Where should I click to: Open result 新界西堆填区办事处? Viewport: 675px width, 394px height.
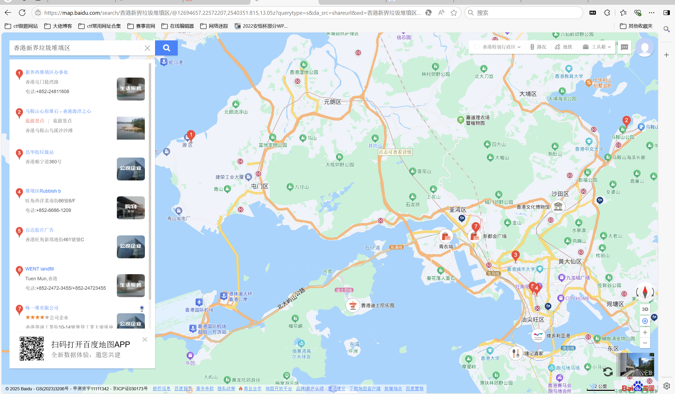(47, 72)
